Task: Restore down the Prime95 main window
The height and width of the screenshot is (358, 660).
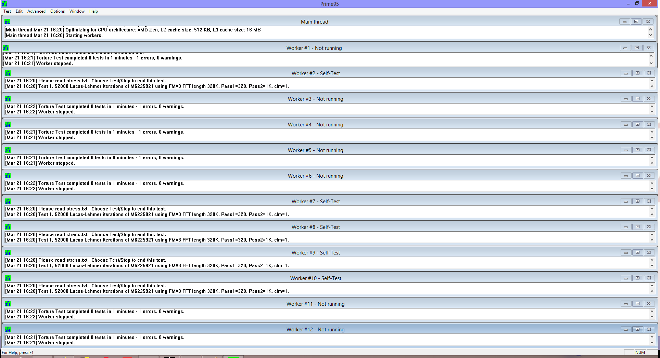Action: [x=637, y=3]
